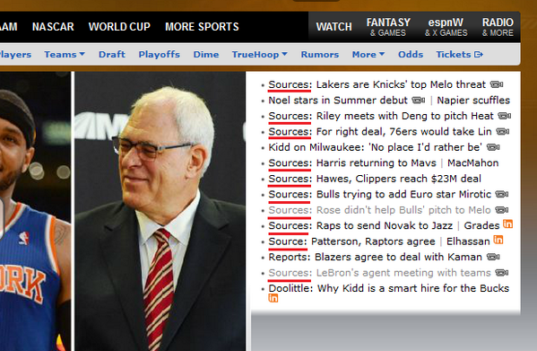This screenshot has width=537, height=351.
Task: Open MORE SPORTS menu
Action: tap(202, 27)
